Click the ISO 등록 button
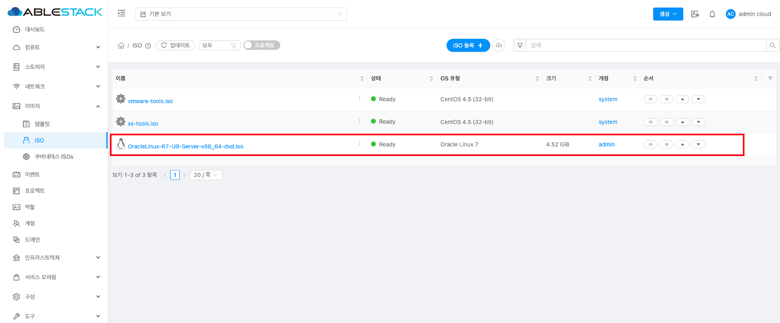Viewport: 780px width, 323px height. coord(468,46)
